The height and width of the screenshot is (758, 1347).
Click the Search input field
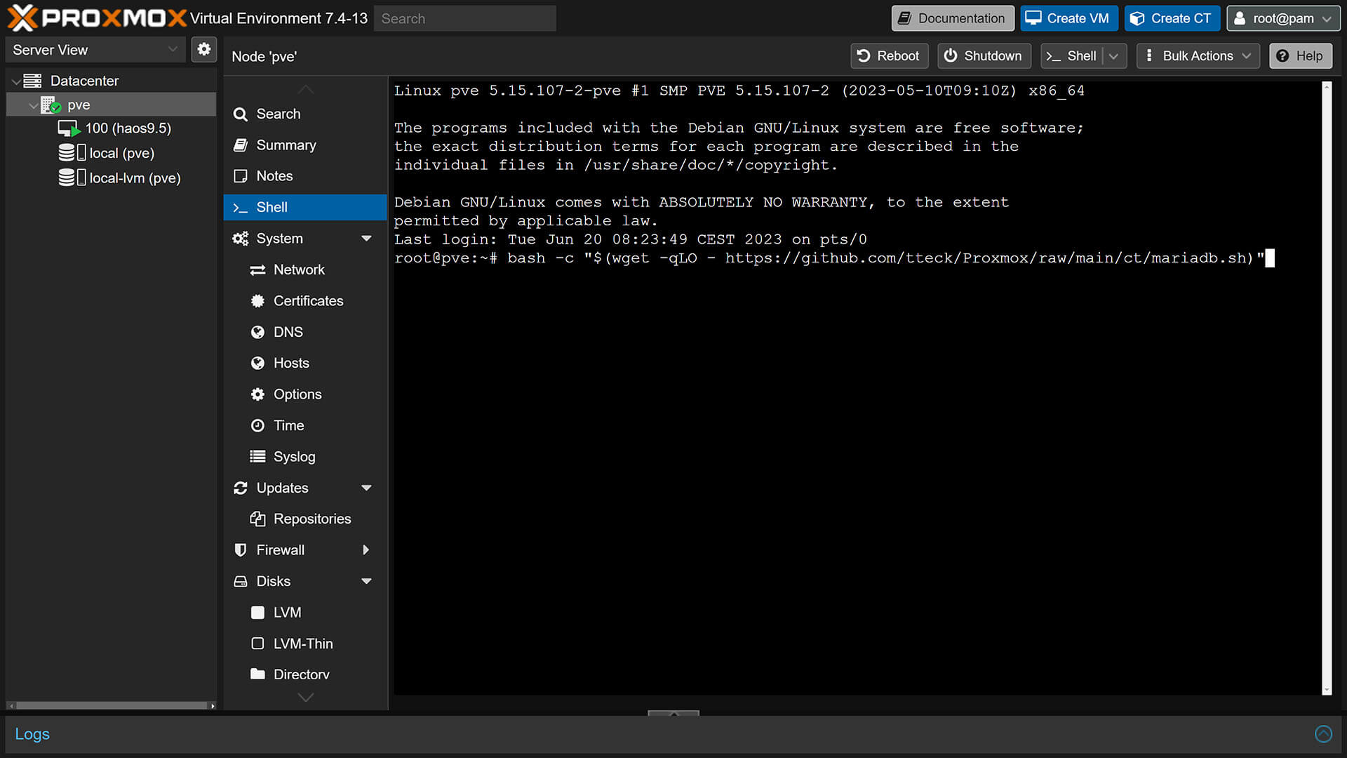pos(464,18)
